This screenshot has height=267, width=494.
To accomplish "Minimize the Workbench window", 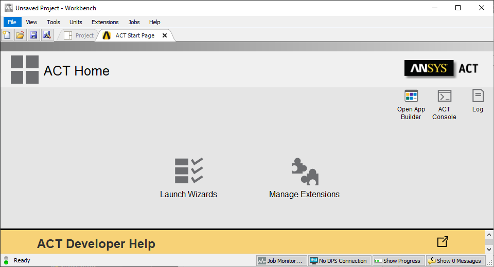I will click(435, 8).
